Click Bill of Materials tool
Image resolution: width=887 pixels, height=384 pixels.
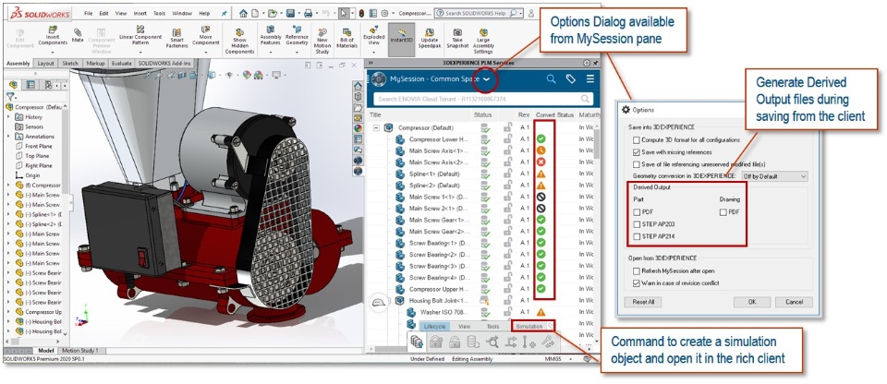(x=346, y=38)
